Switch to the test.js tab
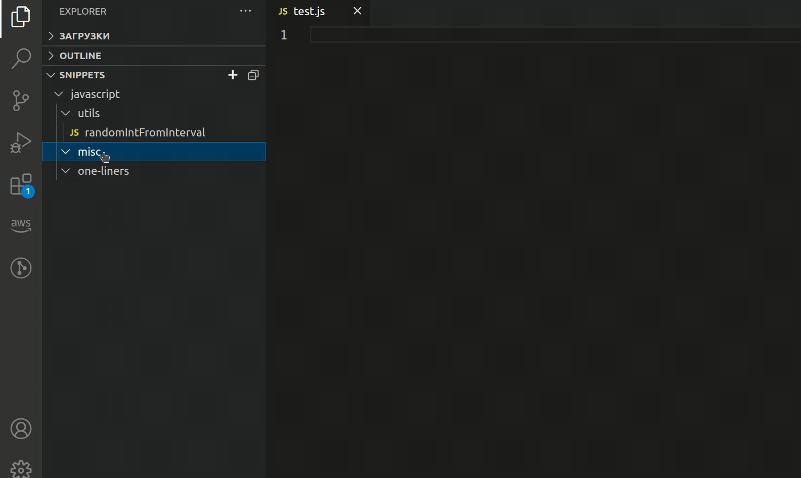 click(x=309, y=11)
